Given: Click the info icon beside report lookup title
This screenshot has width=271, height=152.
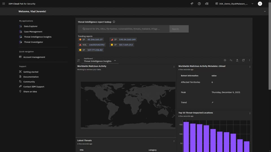Looking at the screenshot, I should pyautogui.click(x=114, y=22).
